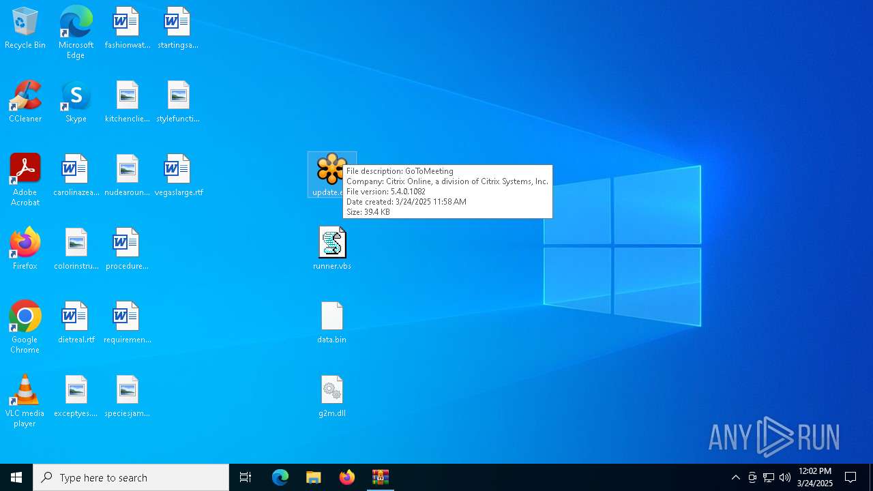Select the carolinazea... Word document
The width and height of the screenshot is (873, 491).
(76, 176)
